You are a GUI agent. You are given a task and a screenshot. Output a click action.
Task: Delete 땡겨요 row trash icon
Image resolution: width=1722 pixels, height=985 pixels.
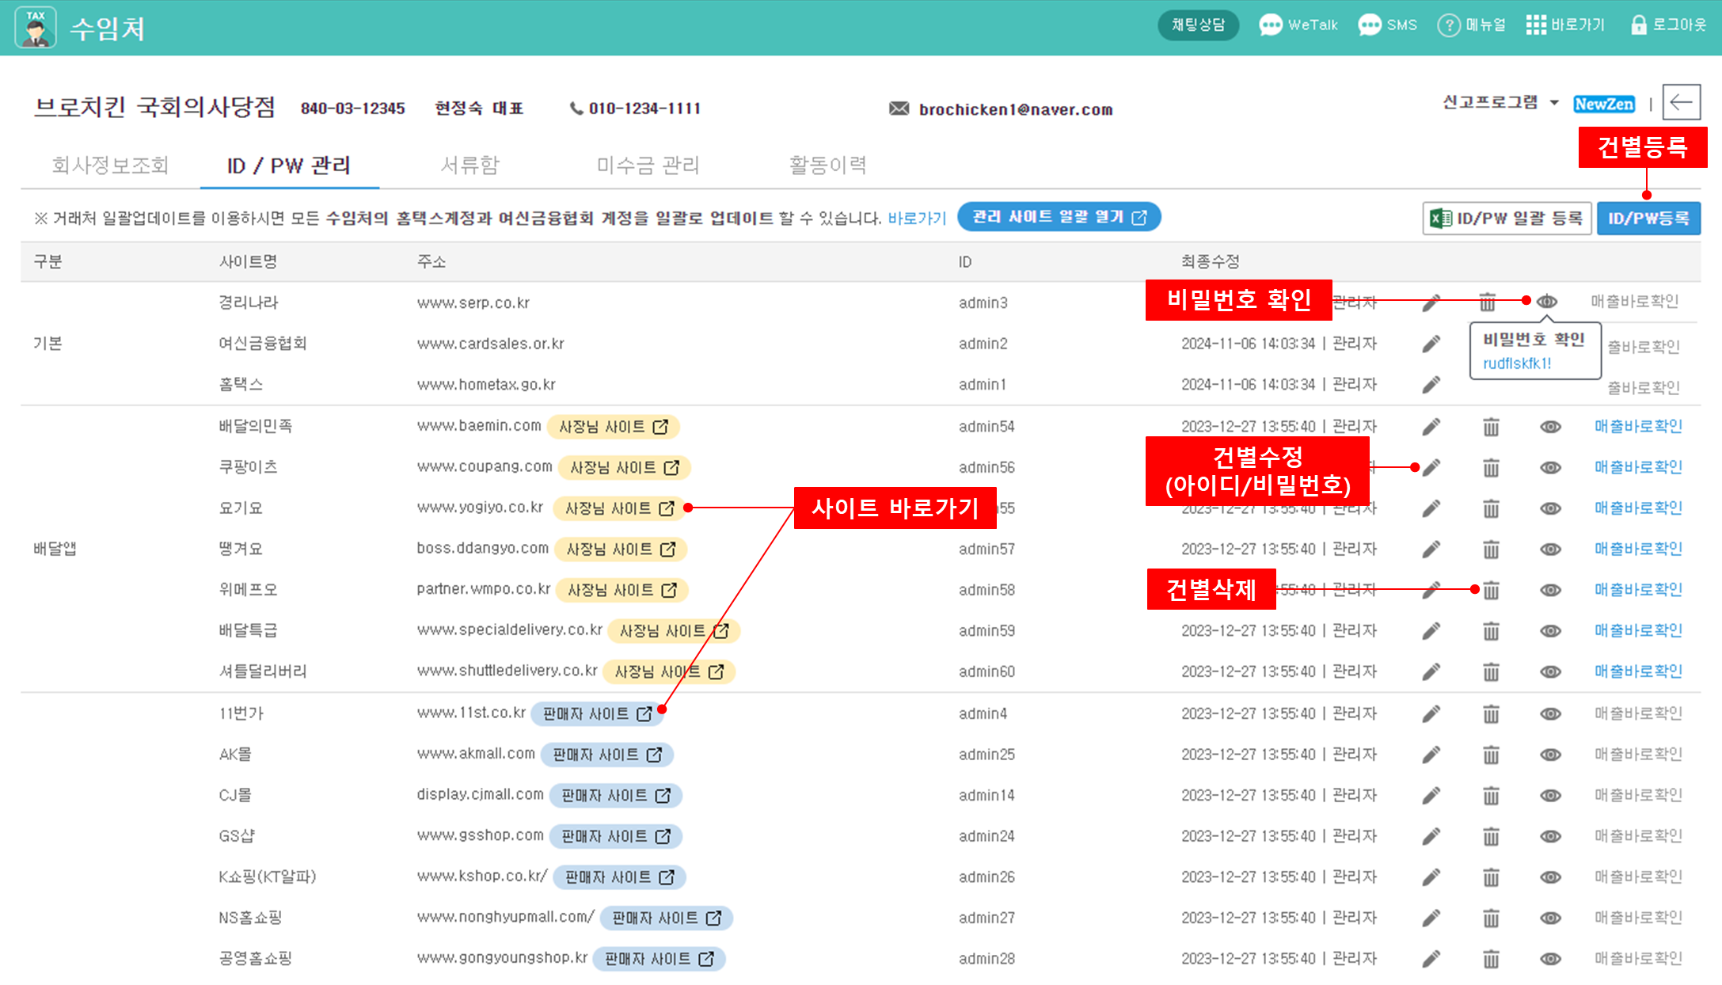click(1491, 550)
